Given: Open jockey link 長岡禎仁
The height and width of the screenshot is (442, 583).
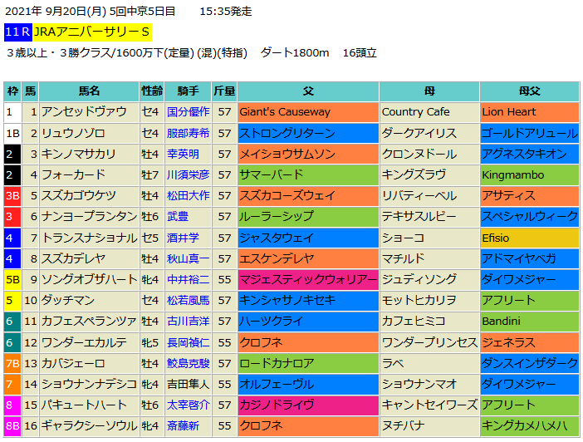Looking at the screenshot, I should tap(189, 342).
